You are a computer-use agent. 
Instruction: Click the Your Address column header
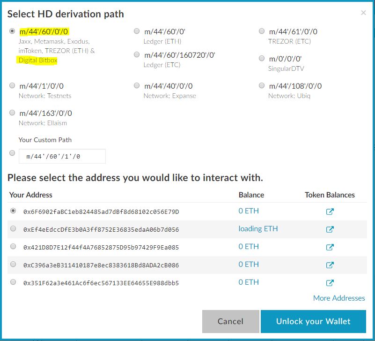[30, 195]
